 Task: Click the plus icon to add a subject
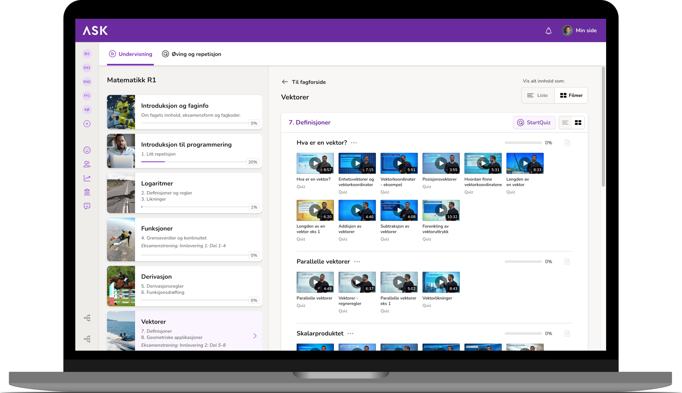click(87, 124)
